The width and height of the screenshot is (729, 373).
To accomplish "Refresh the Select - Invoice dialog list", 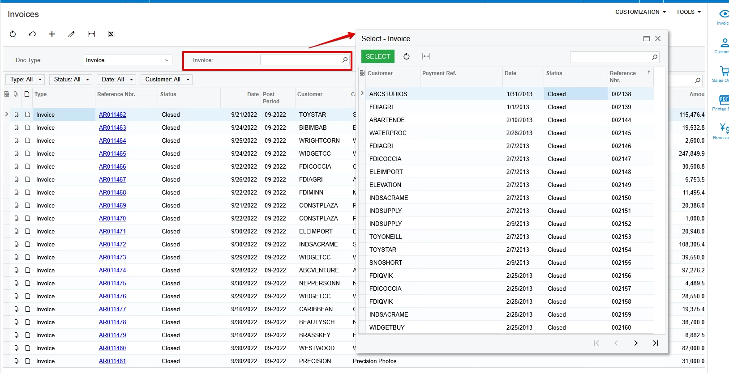I will [407, 56].
